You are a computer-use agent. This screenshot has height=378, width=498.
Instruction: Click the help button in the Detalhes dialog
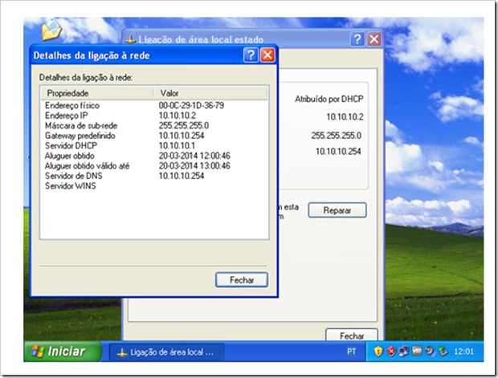point(251,55)
